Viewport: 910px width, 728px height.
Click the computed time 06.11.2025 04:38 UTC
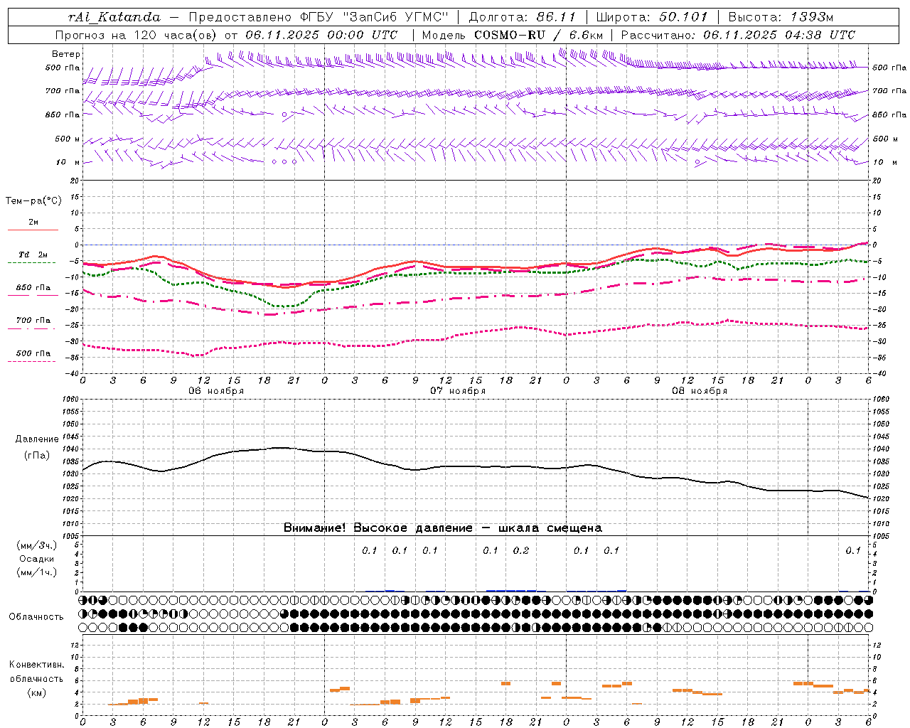[779, 35]
